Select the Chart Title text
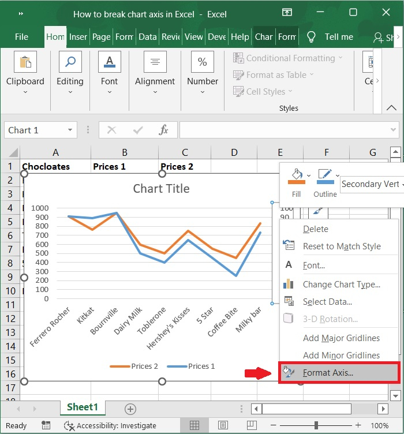Image resolution: width=404 pixels, height=434 pixels. click(x=162, y=189)
